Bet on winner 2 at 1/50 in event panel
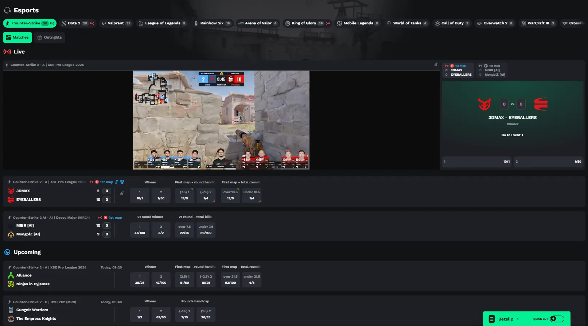588x326 pixels. coord(548,162)
